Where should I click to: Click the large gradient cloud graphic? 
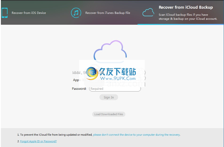click(110, 52)
